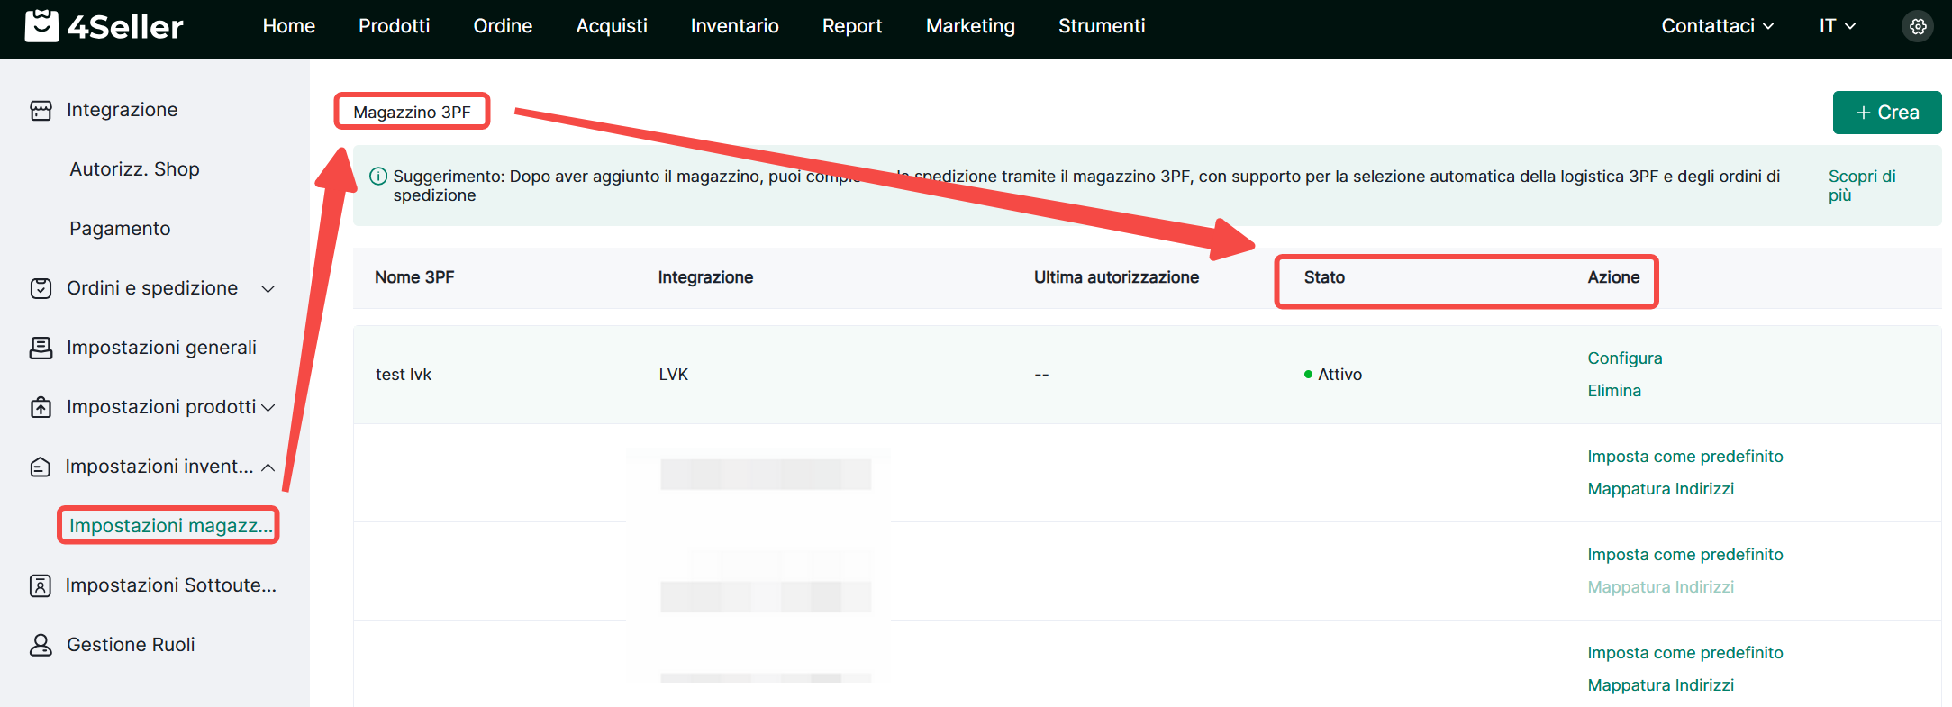Expand the Ordini e spedizione section
The width and height of the screenshot is (1952, 707).
268,288
